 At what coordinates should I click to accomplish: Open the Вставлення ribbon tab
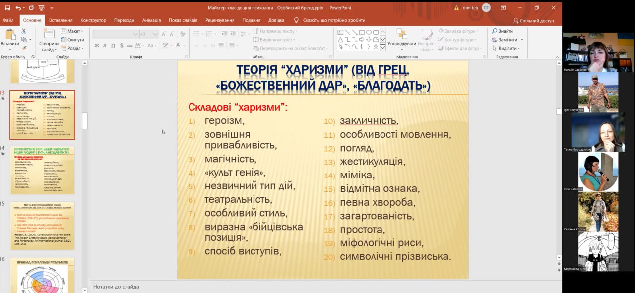click(61, 20)
